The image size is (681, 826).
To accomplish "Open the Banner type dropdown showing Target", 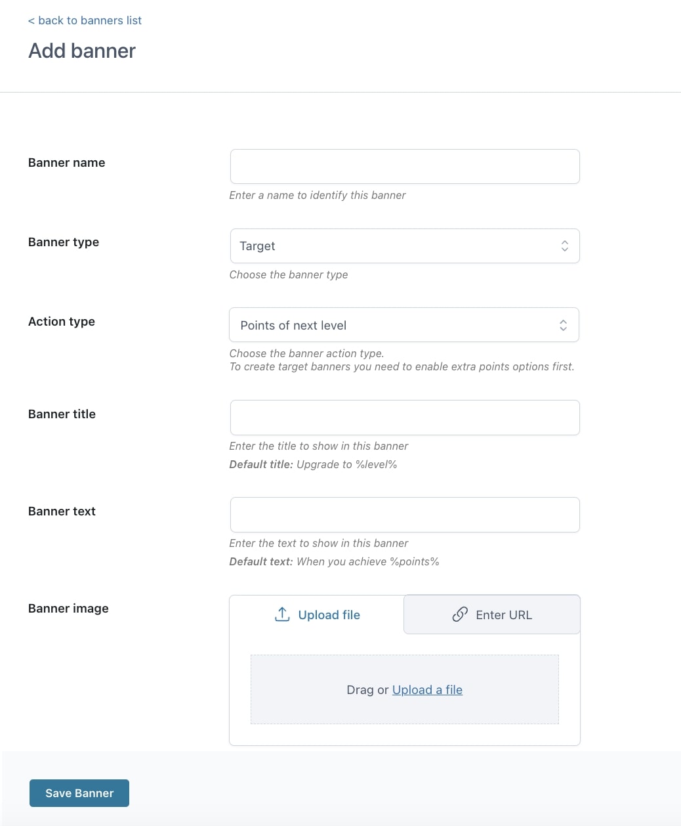I will 405,246.
